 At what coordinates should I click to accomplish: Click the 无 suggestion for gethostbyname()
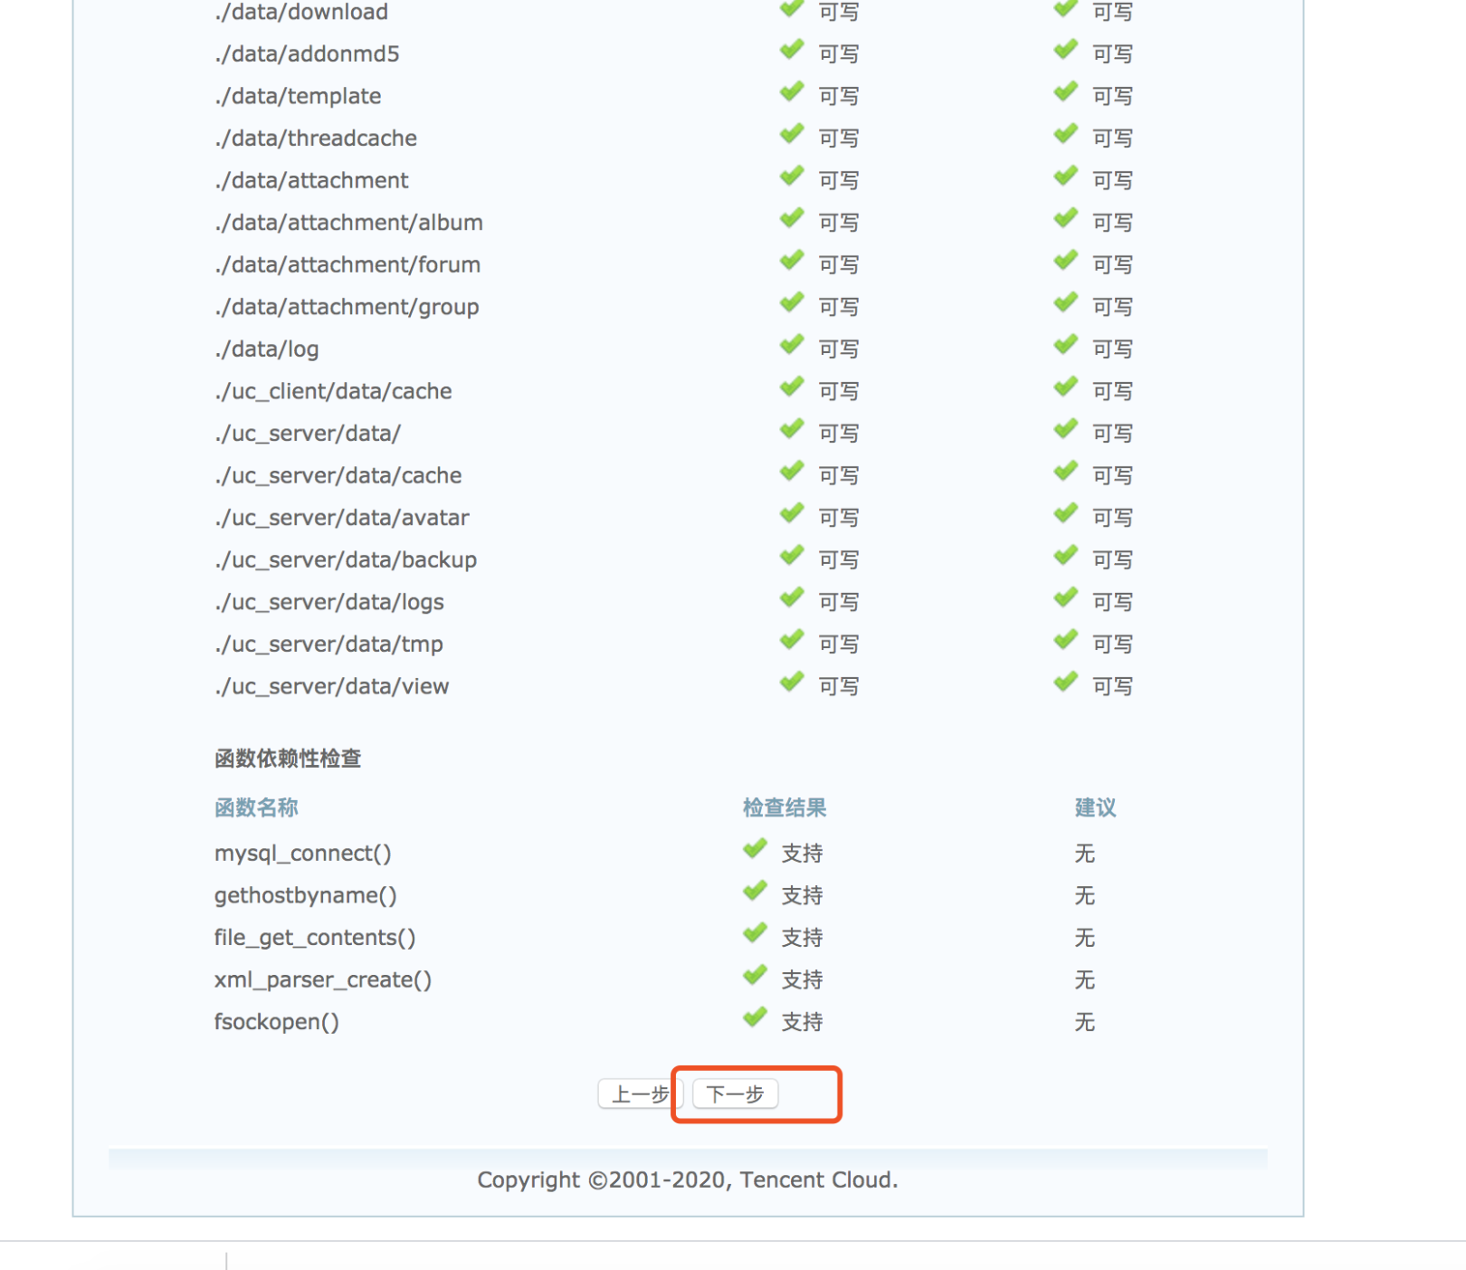[x=1085, y=896]
